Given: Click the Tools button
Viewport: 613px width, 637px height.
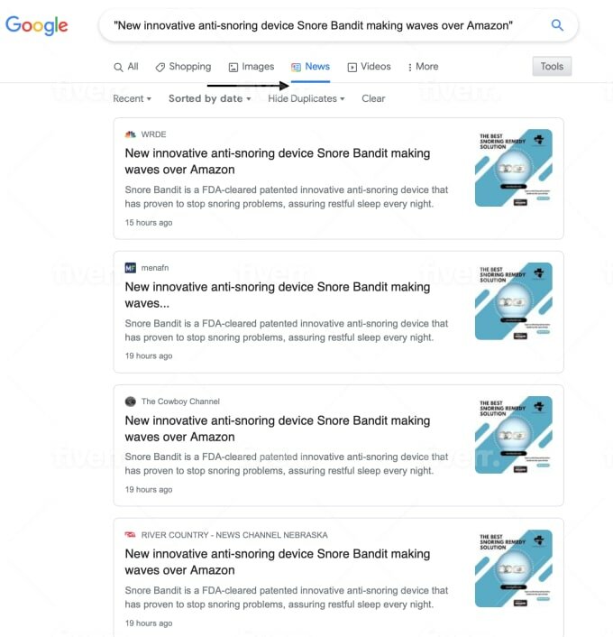Looking at the screenshot, I should (x=552, y=66).
